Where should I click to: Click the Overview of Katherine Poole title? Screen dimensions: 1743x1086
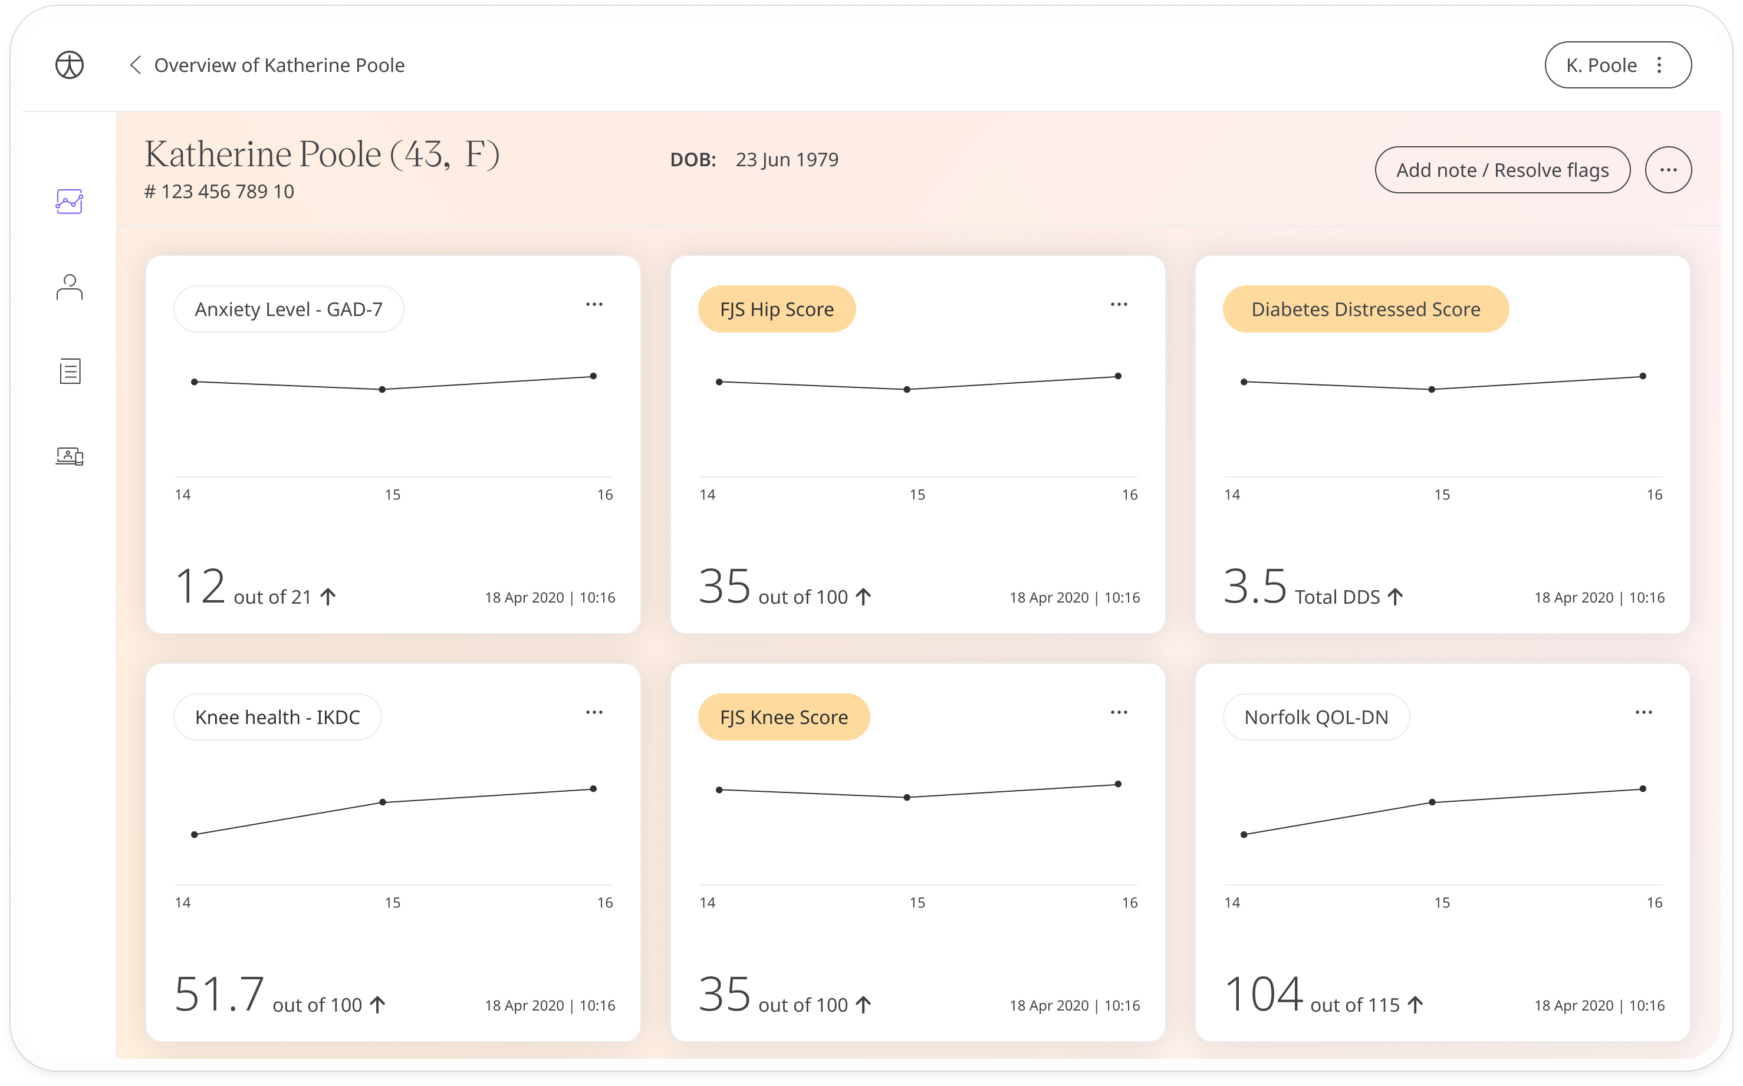click(x=279, y=65)
